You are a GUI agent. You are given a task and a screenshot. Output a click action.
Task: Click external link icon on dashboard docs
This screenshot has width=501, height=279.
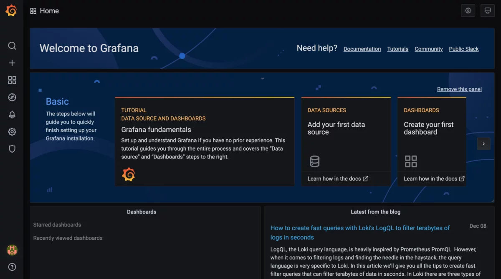coord(462,178)
